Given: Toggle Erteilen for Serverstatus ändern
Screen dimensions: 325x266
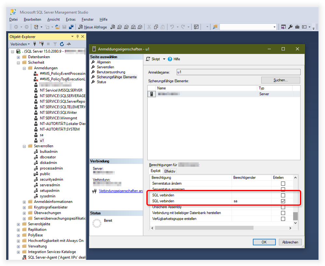Looking at the screenshot, I should (x=283, y=183).
